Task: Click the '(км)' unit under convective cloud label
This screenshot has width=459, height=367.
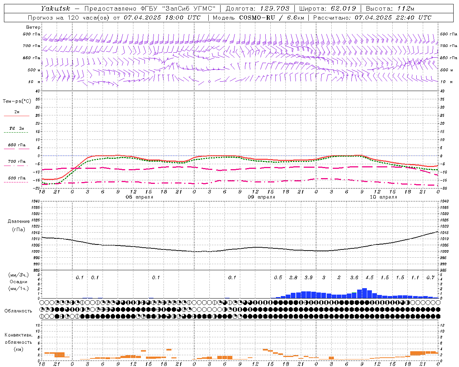Action: pos(19,349)
